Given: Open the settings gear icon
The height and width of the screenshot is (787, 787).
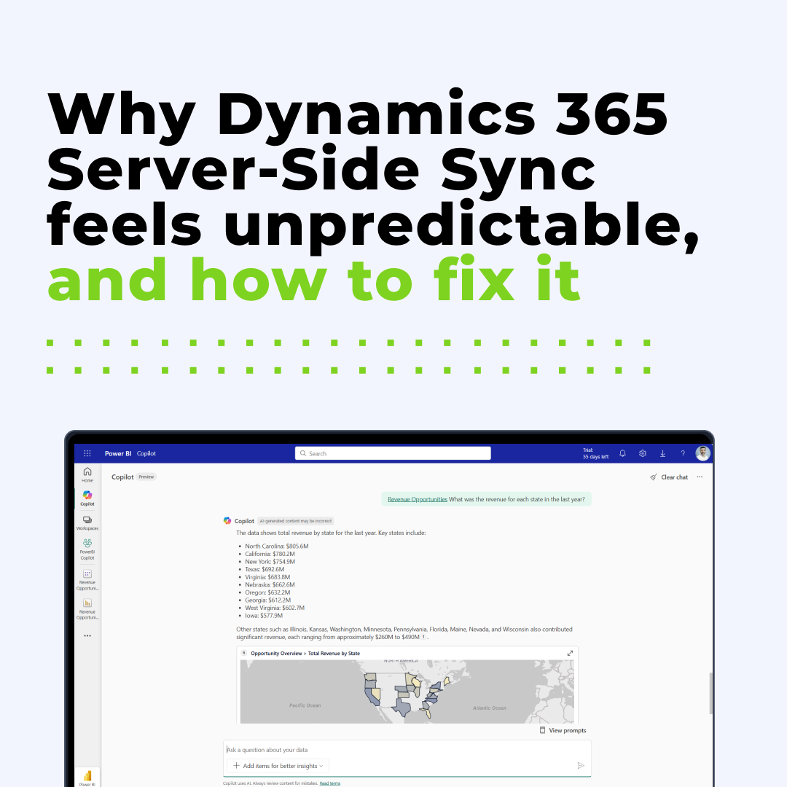Looking at the screenshot, I should (x=643, y=453).
